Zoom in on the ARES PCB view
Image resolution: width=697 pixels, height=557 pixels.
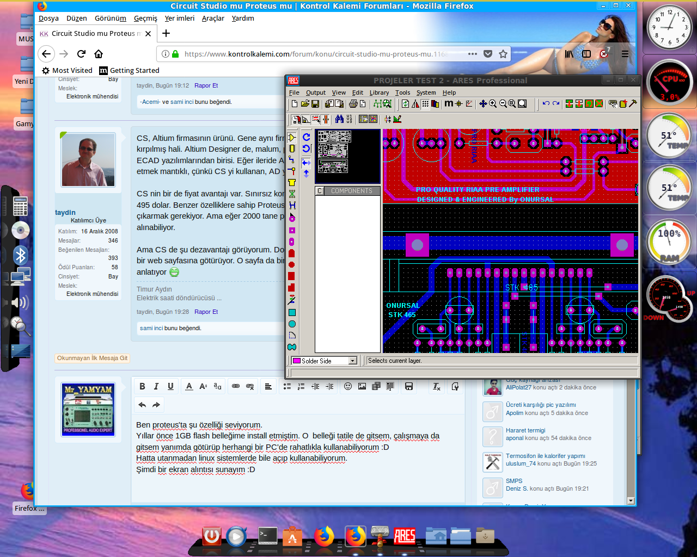[x=493, y=104]
